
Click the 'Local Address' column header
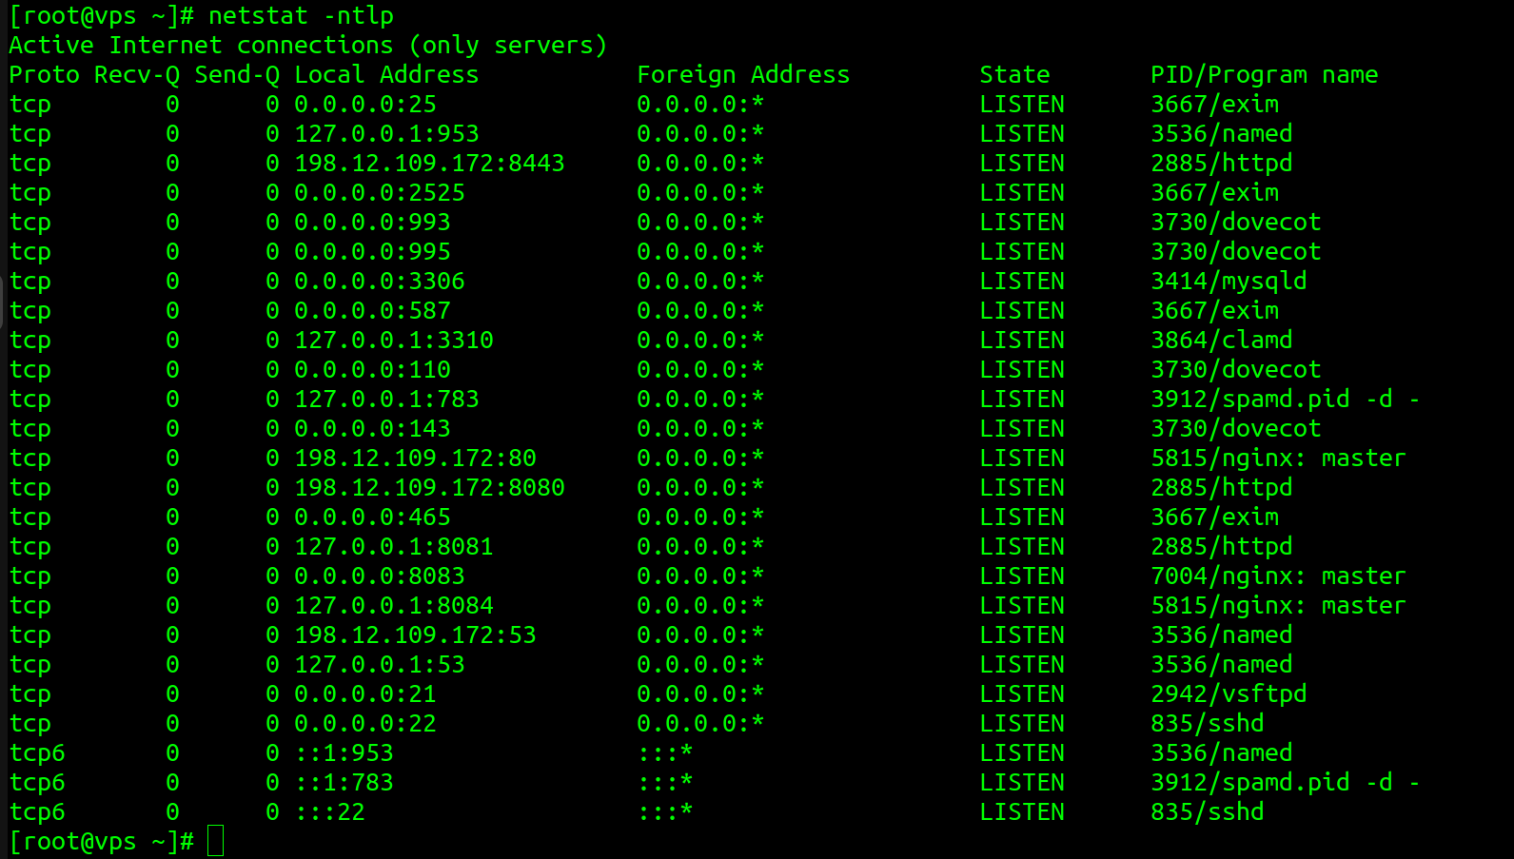point(386,75)
